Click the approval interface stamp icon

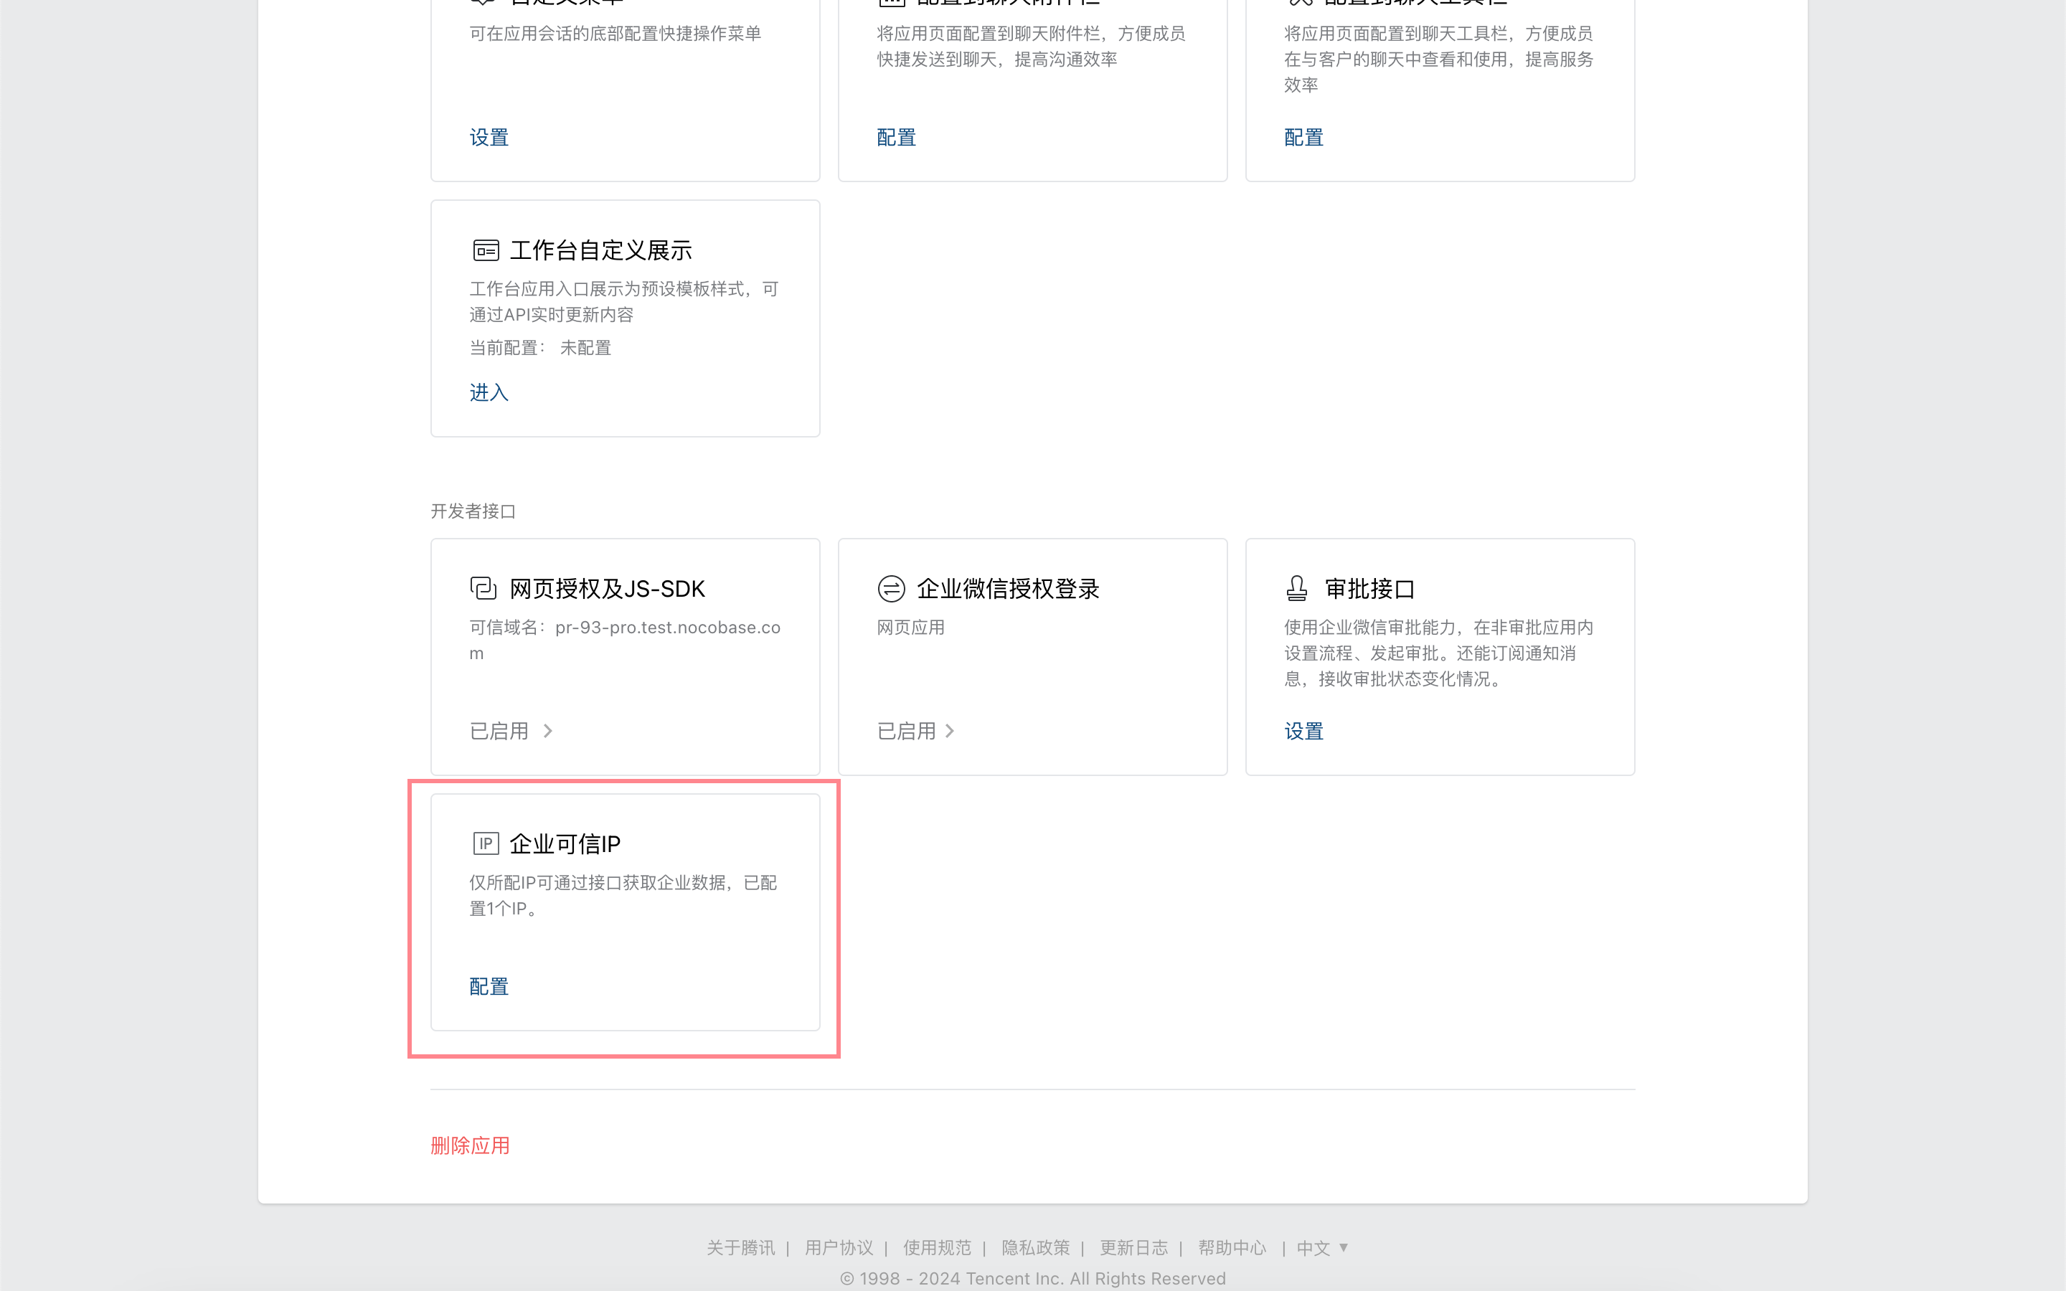[1297, 588]
